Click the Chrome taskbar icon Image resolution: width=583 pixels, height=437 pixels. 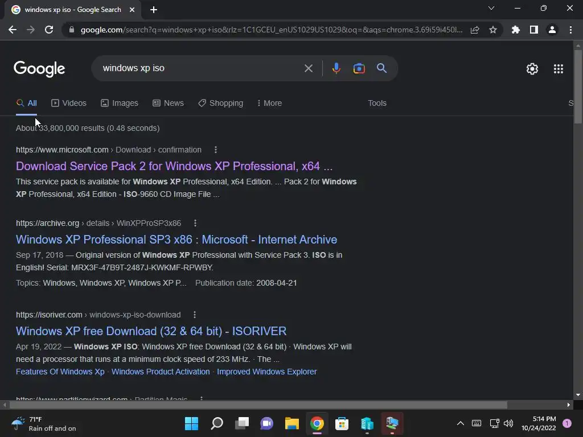coord(317,423)
